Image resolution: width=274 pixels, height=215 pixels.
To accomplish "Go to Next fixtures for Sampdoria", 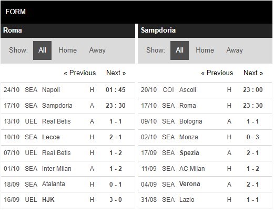I will click(x=253, y=73).
